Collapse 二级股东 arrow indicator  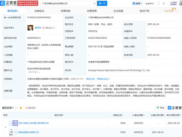click(x=11, y=130)
